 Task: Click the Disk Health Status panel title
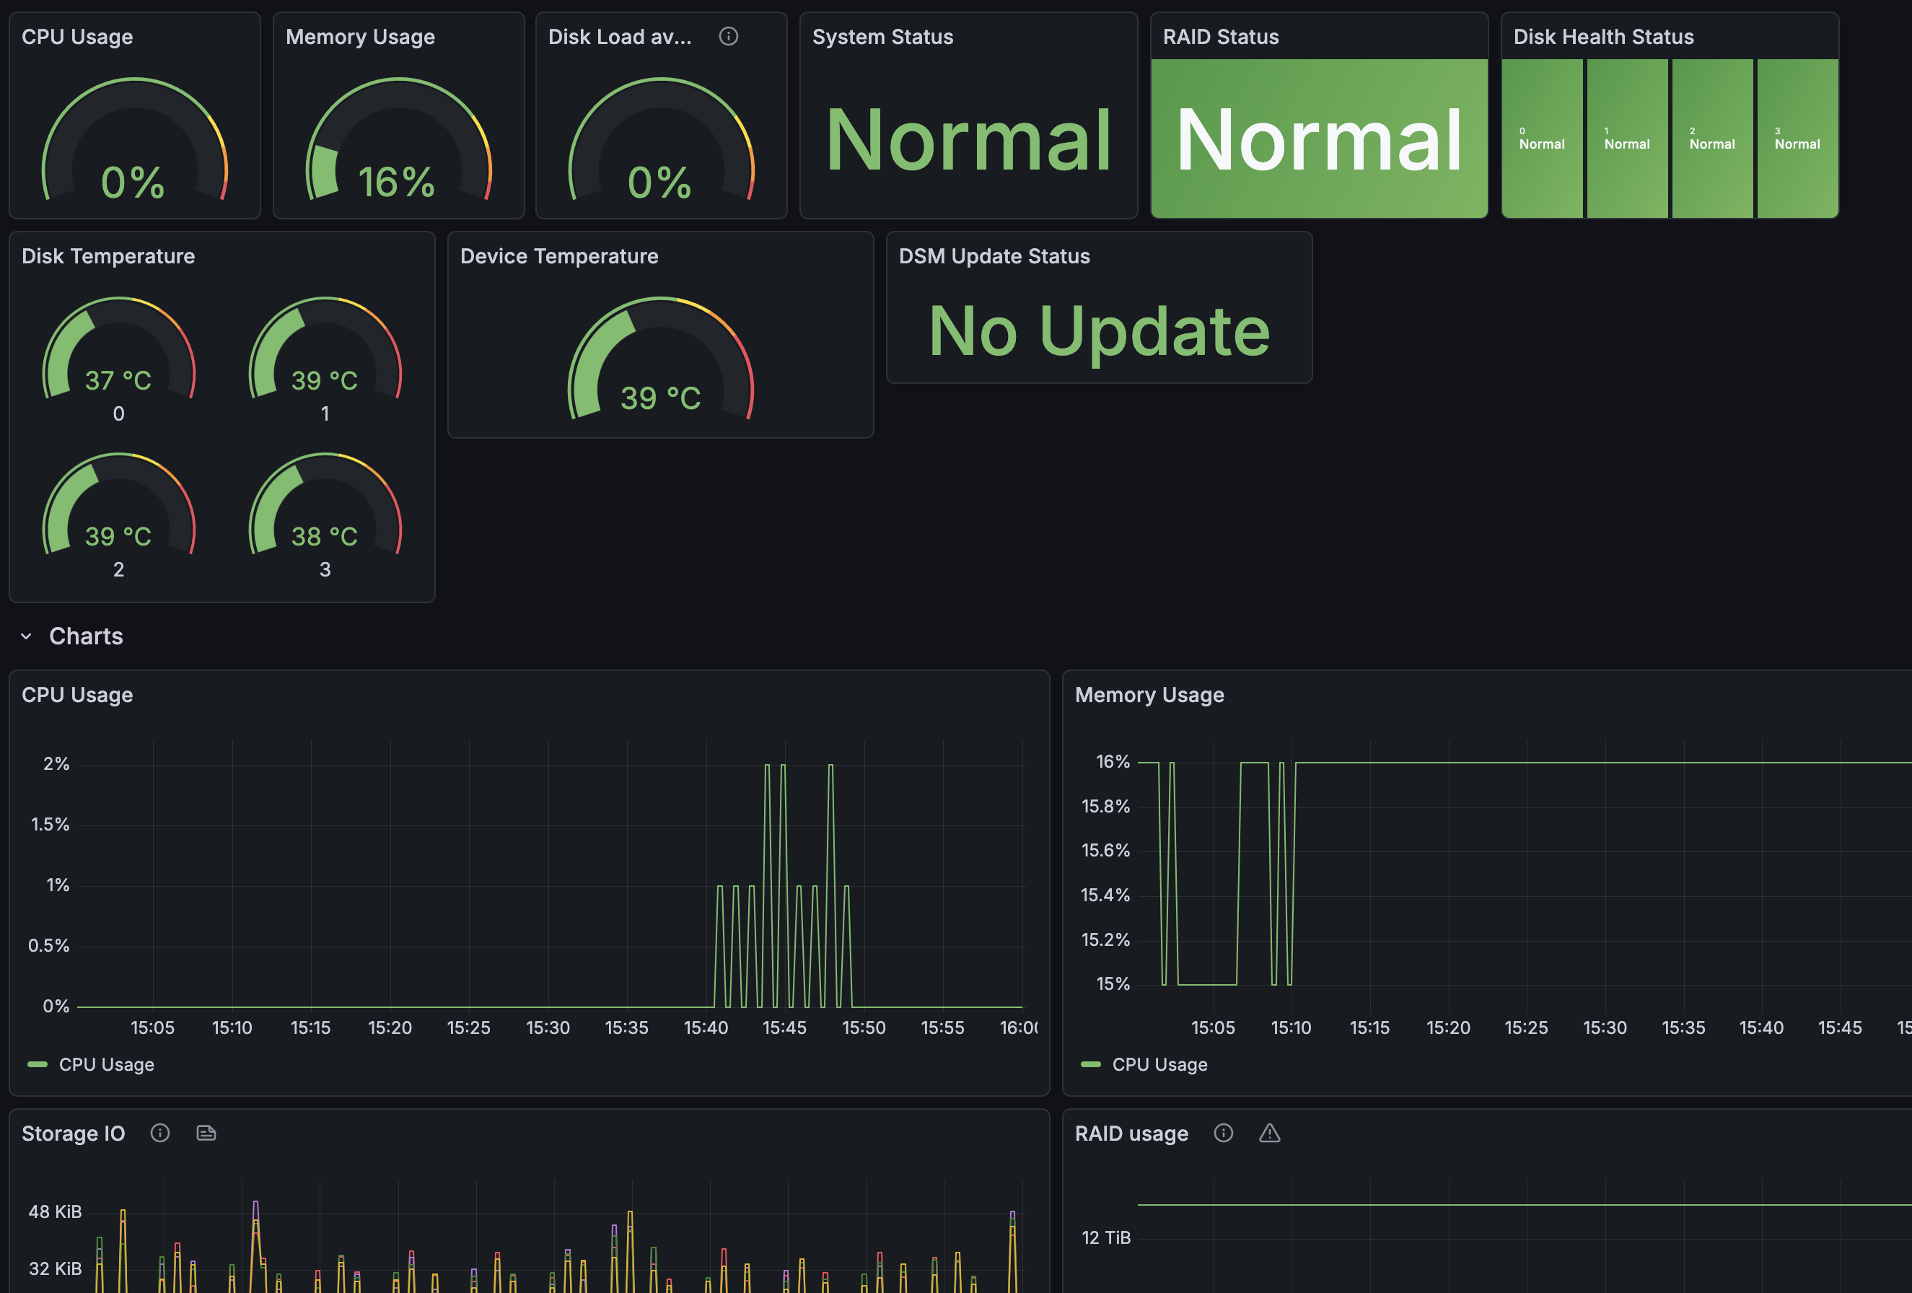click(x=1602, y=36)
